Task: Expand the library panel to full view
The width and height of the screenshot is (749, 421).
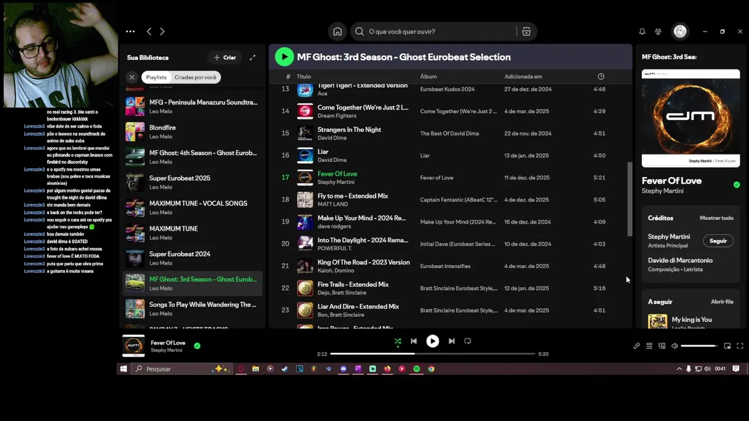Action: pyautogui.click(x=252, y=57)
